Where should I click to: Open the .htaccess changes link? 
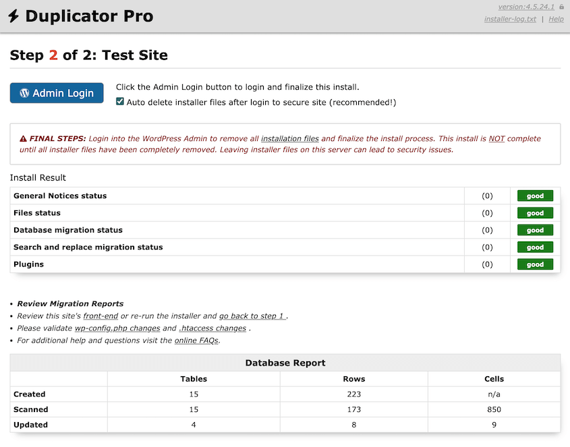[x=212, y=328]
